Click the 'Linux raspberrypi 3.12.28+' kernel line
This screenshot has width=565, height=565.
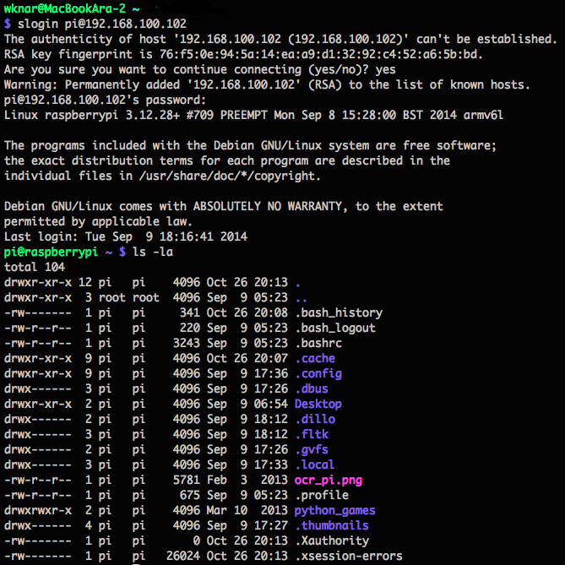click(253, 116)
